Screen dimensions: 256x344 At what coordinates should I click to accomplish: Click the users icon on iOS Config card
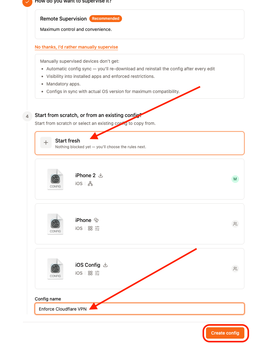235,269
